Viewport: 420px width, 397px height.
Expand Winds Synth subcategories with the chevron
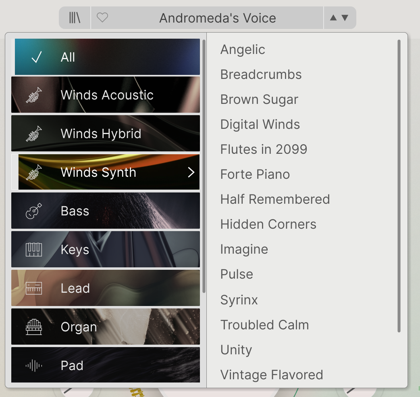[x=191, y=172]
